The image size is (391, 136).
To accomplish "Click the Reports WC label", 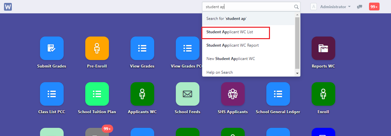I will [x=323, y=66].
